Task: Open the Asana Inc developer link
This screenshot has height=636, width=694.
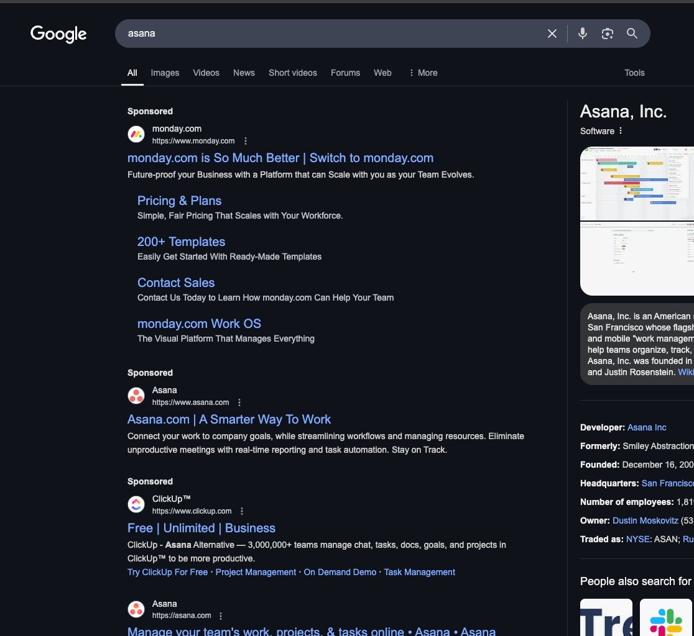Action: [647, 427]
